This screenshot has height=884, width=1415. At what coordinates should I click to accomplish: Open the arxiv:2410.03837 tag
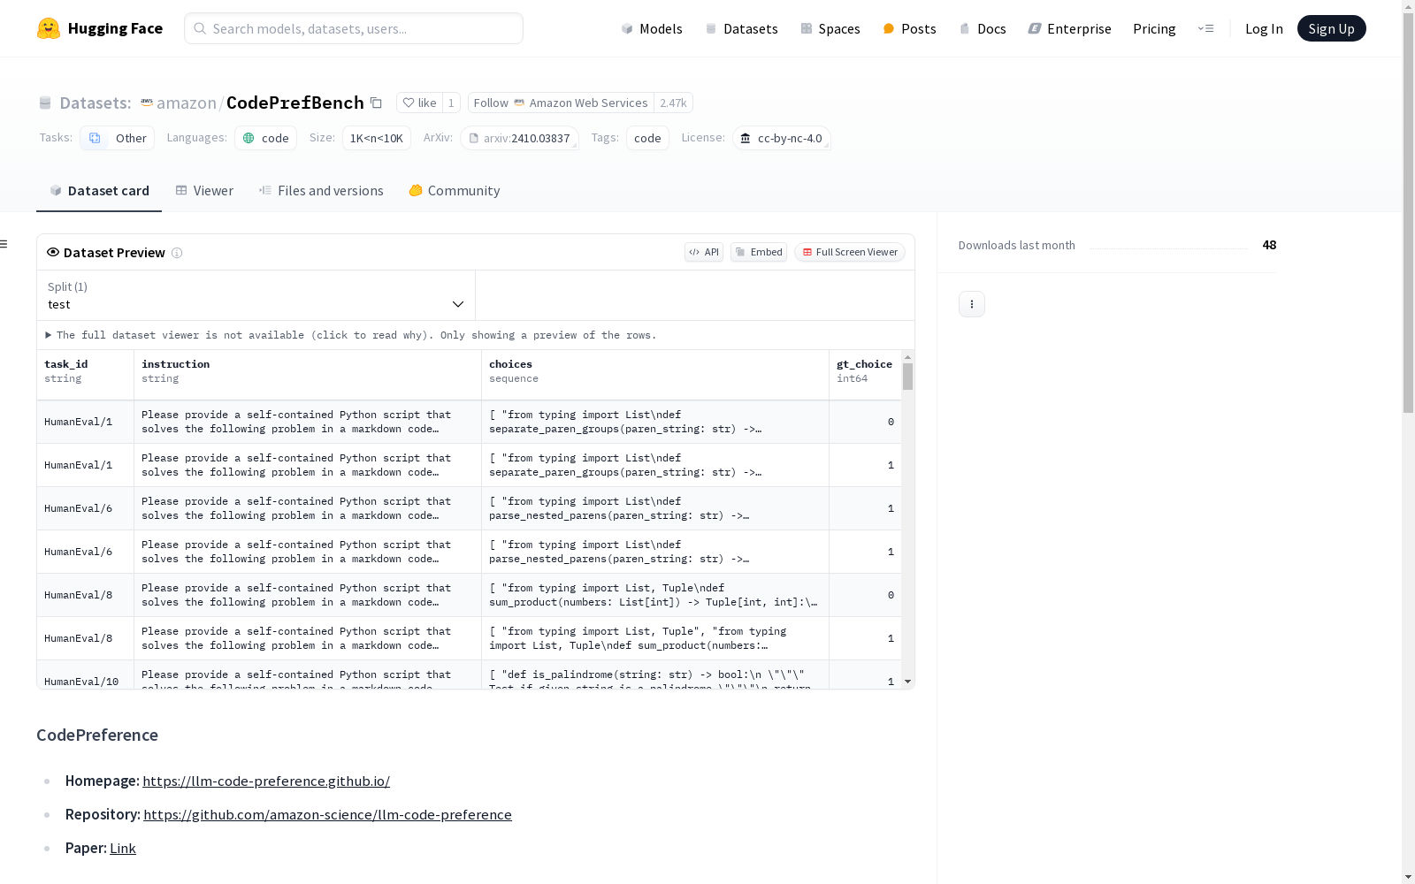519,138
